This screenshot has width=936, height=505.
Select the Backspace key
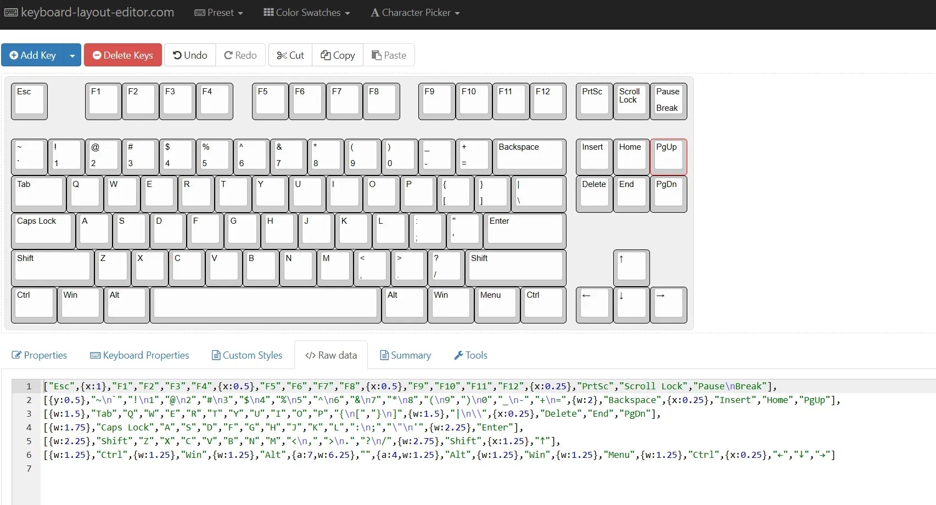(529, 157)
